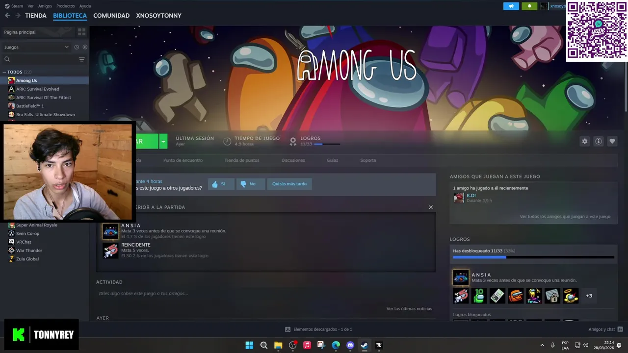
Task: Open the green notifications bell
Action: tap(529, 6)
